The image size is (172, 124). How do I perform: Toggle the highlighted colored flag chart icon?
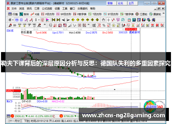(47, 20)
